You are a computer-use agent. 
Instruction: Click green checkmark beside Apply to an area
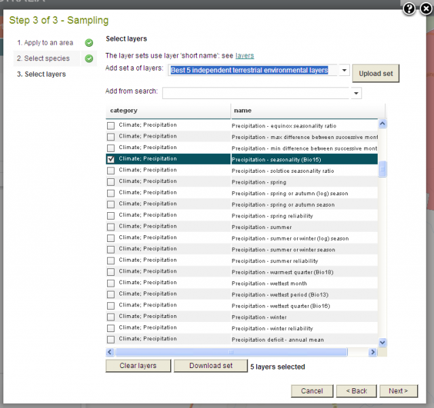pyautogui.click(x=89, y=43)
